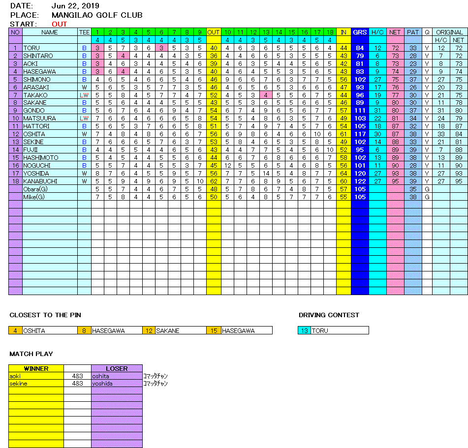Click the blue GRS column header
Viewport: 468px width, 448px height.
[x=360, y=32]
